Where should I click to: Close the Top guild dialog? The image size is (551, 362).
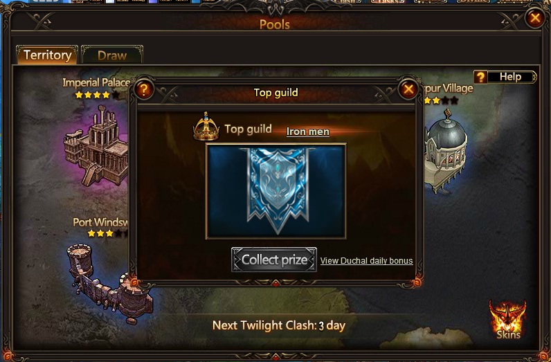(x=408, y=89)
